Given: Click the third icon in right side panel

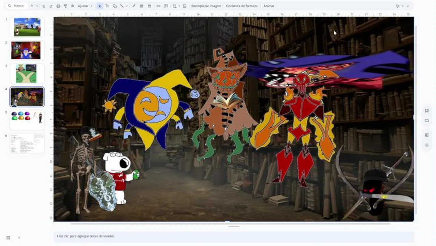Looking at the screenshot, I should (x=427, y=135).
